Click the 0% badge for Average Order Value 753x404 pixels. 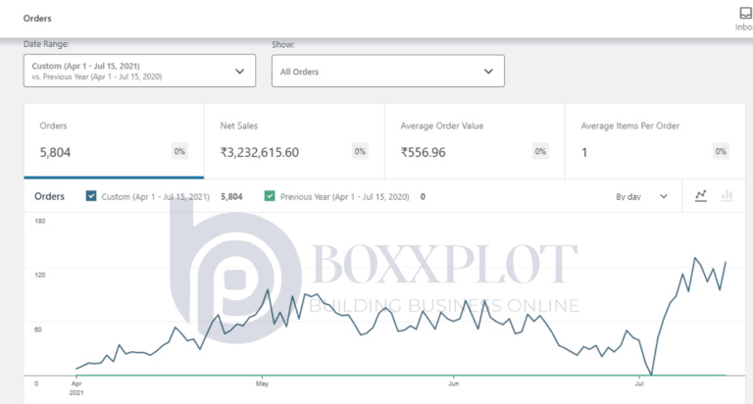coord(541,152)
